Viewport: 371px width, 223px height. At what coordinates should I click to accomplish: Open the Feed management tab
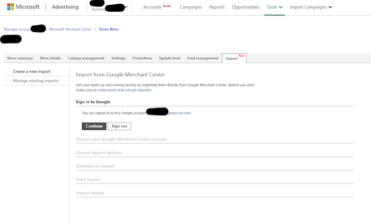[203, 58]
